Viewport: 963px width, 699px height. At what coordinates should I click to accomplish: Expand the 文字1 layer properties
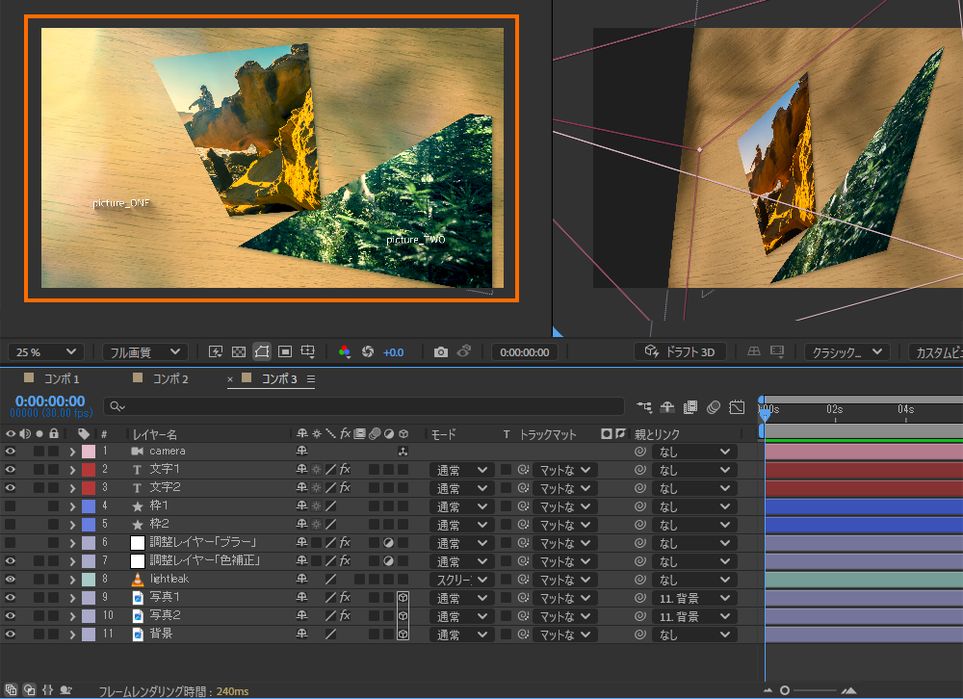coord(71,470)
